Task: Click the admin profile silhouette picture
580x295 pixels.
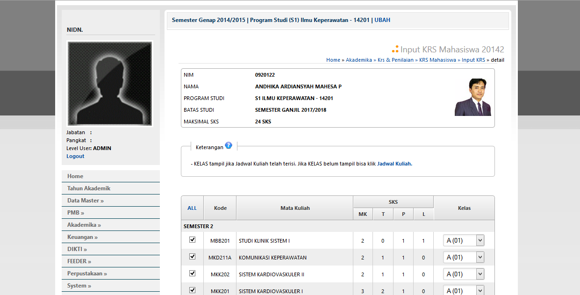Action: point(110,84)
